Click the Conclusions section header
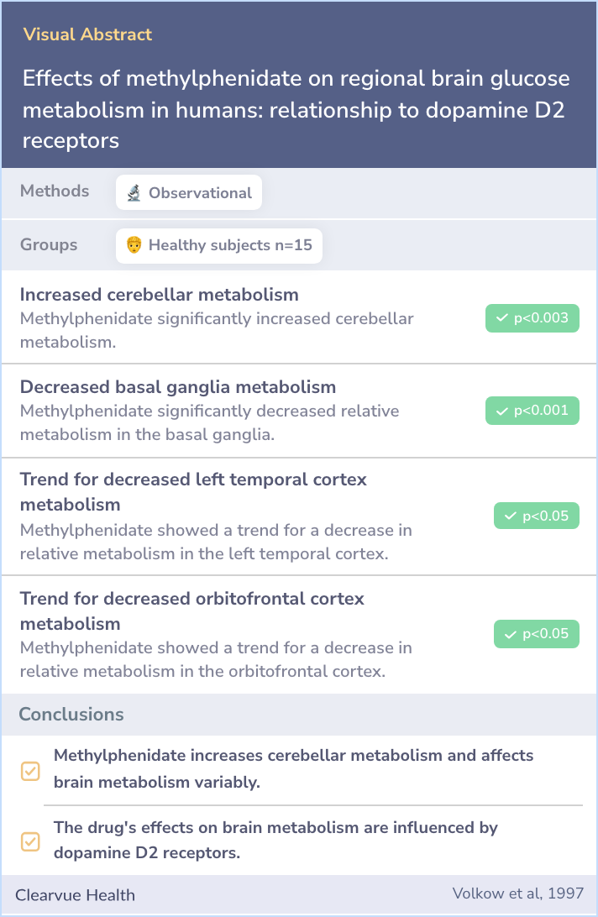The height and width of the screenshot is (917, 598). pos(71,714)
